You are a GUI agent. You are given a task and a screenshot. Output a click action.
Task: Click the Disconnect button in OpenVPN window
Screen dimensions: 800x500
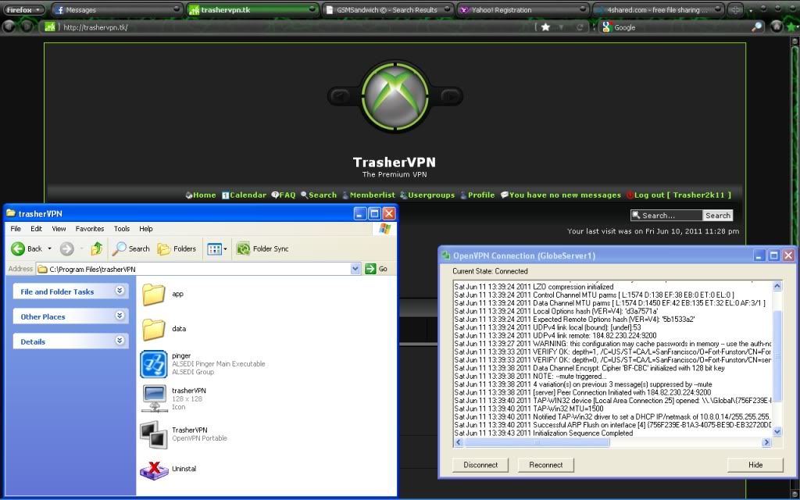click(x=480, y=465)
